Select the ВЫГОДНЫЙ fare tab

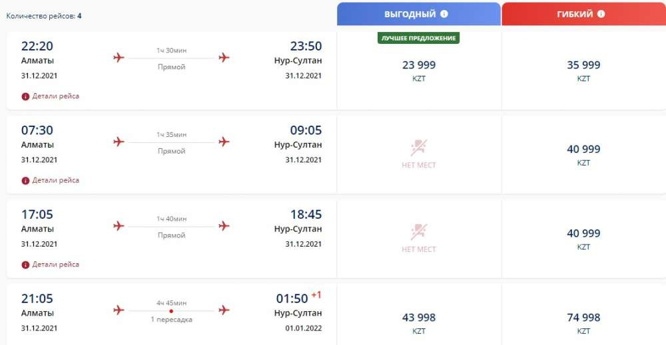[x=419, y=14]
